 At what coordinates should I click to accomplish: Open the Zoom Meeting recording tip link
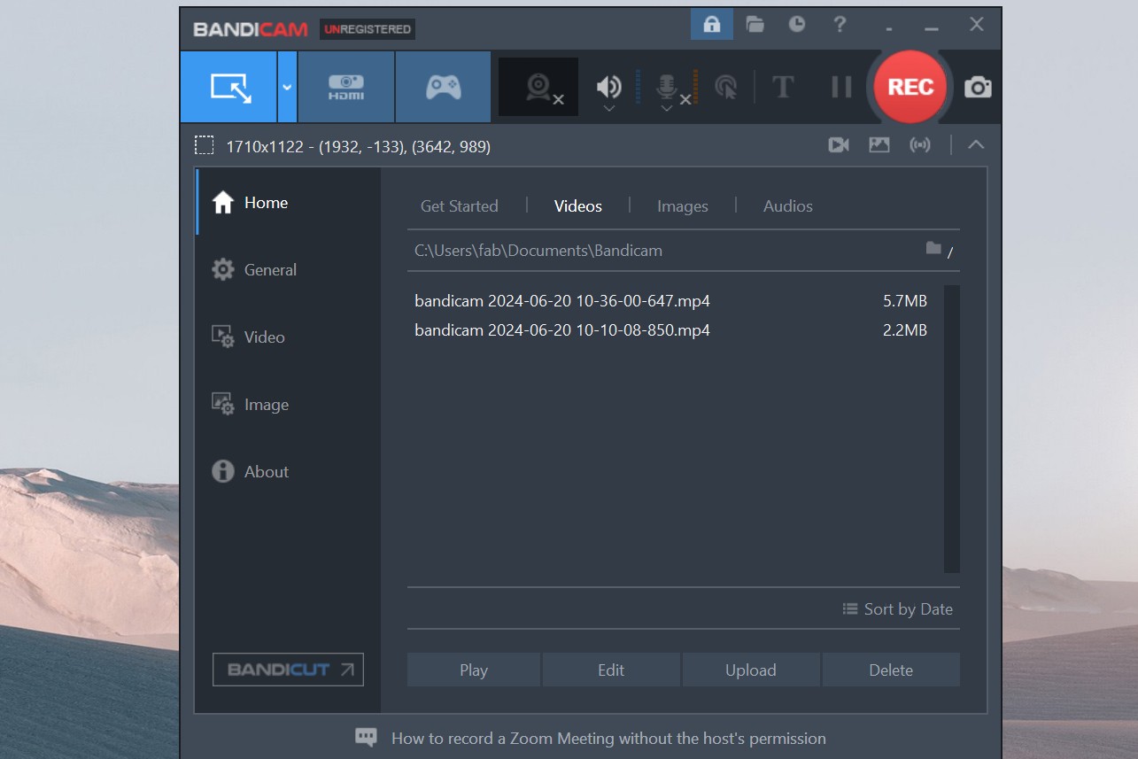coord(608,738)
